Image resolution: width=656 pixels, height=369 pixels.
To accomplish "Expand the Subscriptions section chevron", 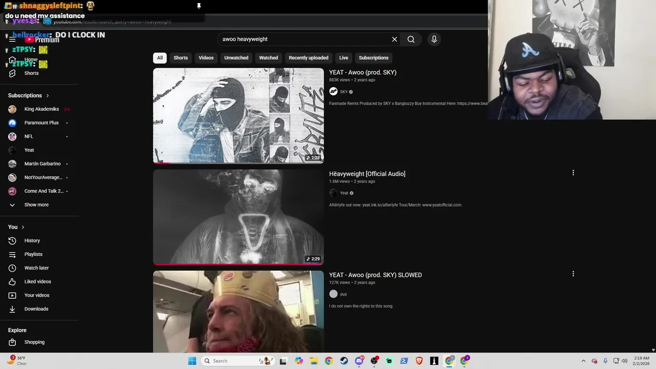I will pos(48,95).
